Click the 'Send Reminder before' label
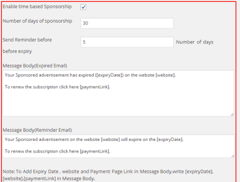The width and height of the screenshot is (240, 182). pyautogui.click(x=27, y=40)
